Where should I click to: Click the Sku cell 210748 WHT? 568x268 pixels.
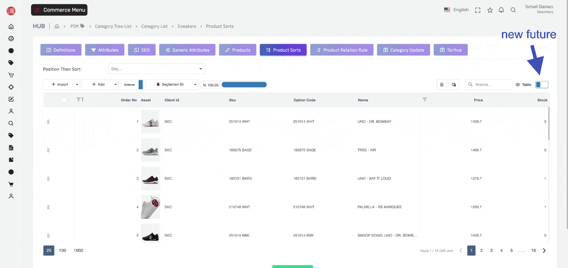[x=239, y=207]
